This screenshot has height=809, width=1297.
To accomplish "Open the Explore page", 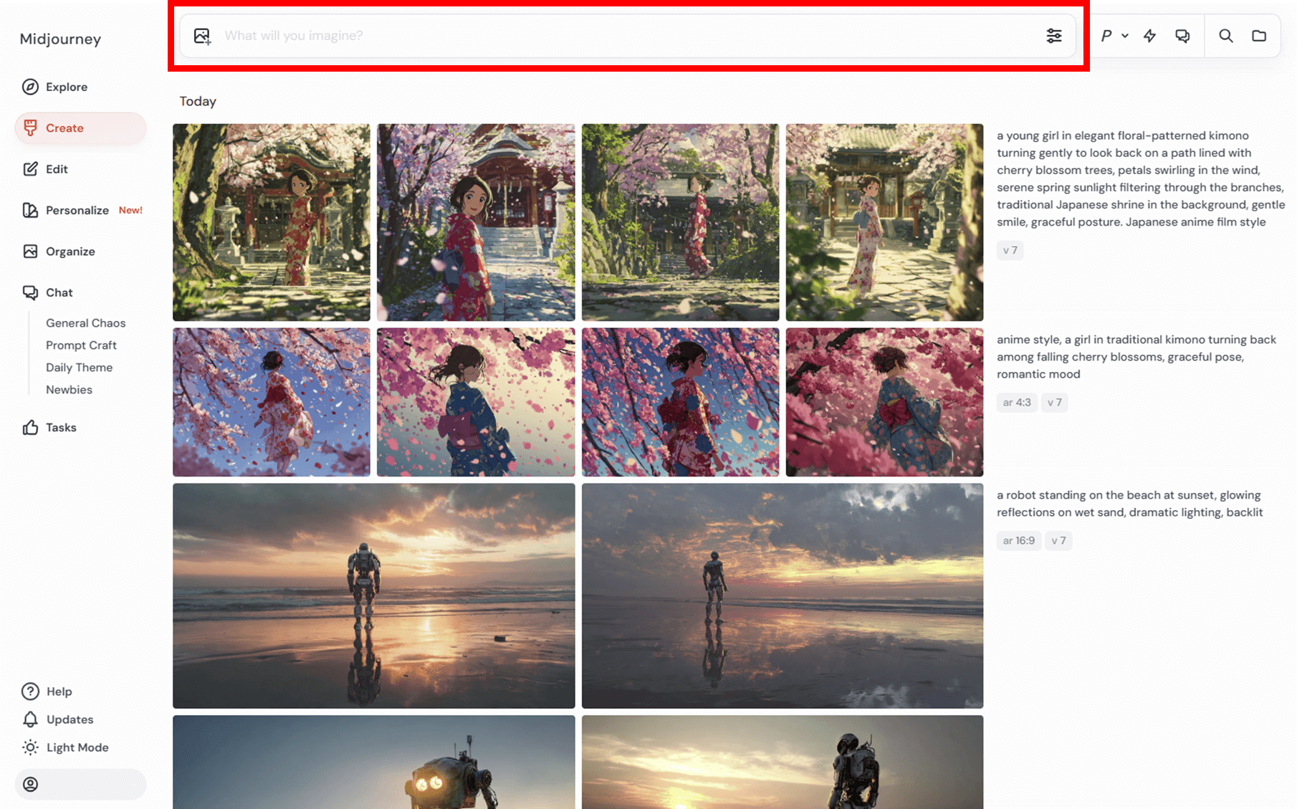I will (67, 87).
